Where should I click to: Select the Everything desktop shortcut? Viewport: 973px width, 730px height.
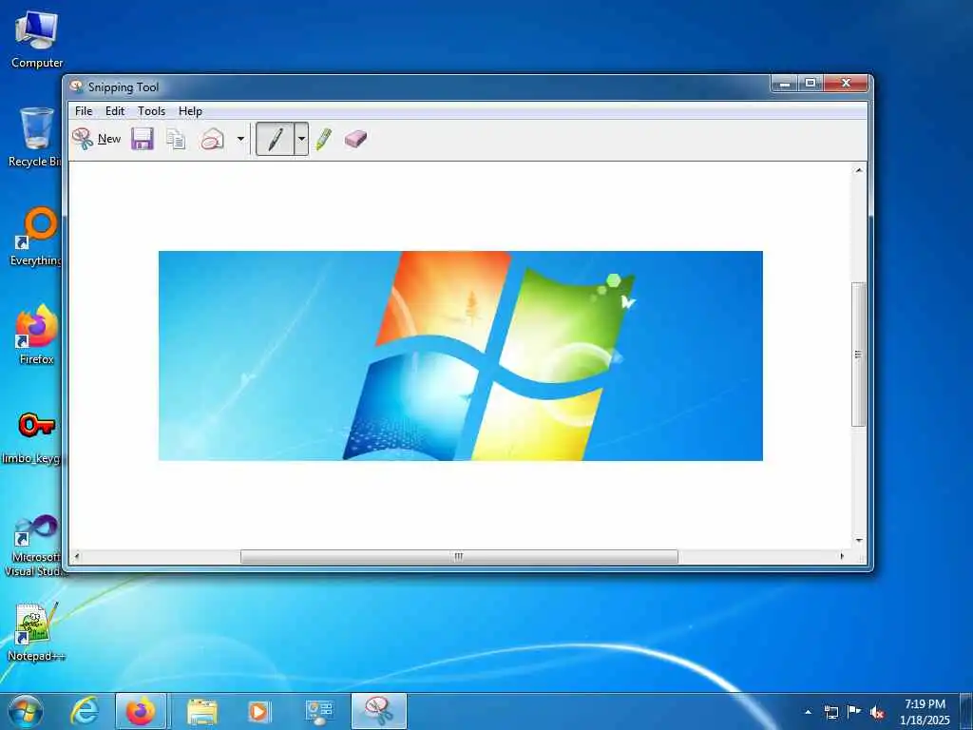point(36,237)
